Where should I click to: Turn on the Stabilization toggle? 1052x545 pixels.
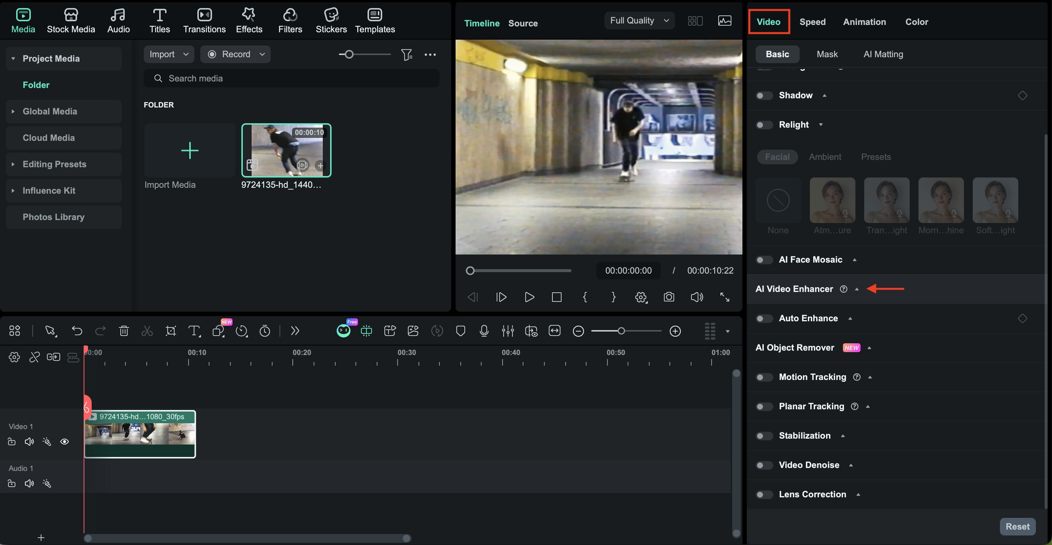[x=764, y=436]
